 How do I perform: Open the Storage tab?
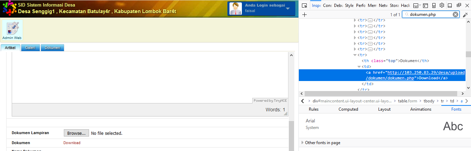pos(394,6)
